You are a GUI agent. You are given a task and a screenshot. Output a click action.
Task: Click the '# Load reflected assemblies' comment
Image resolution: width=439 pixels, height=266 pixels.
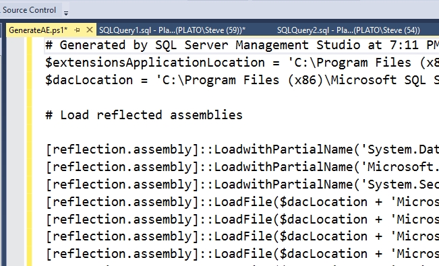pos(144,115)
